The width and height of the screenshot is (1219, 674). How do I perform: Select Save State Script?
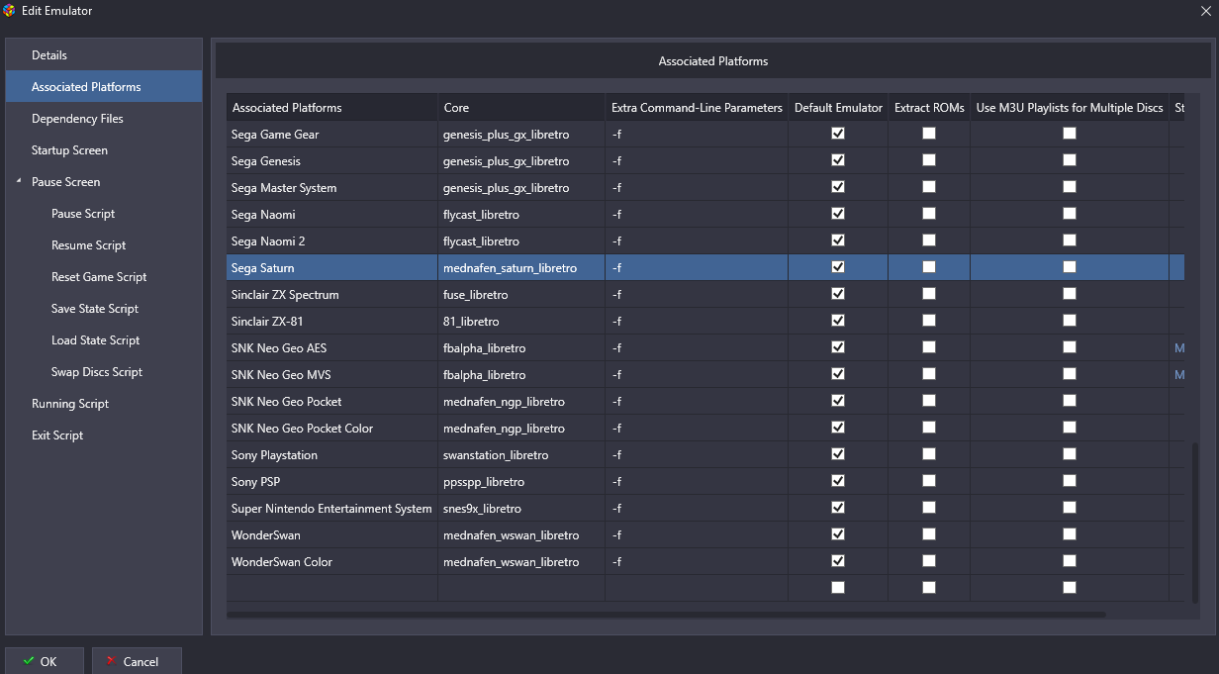point(95,309)
